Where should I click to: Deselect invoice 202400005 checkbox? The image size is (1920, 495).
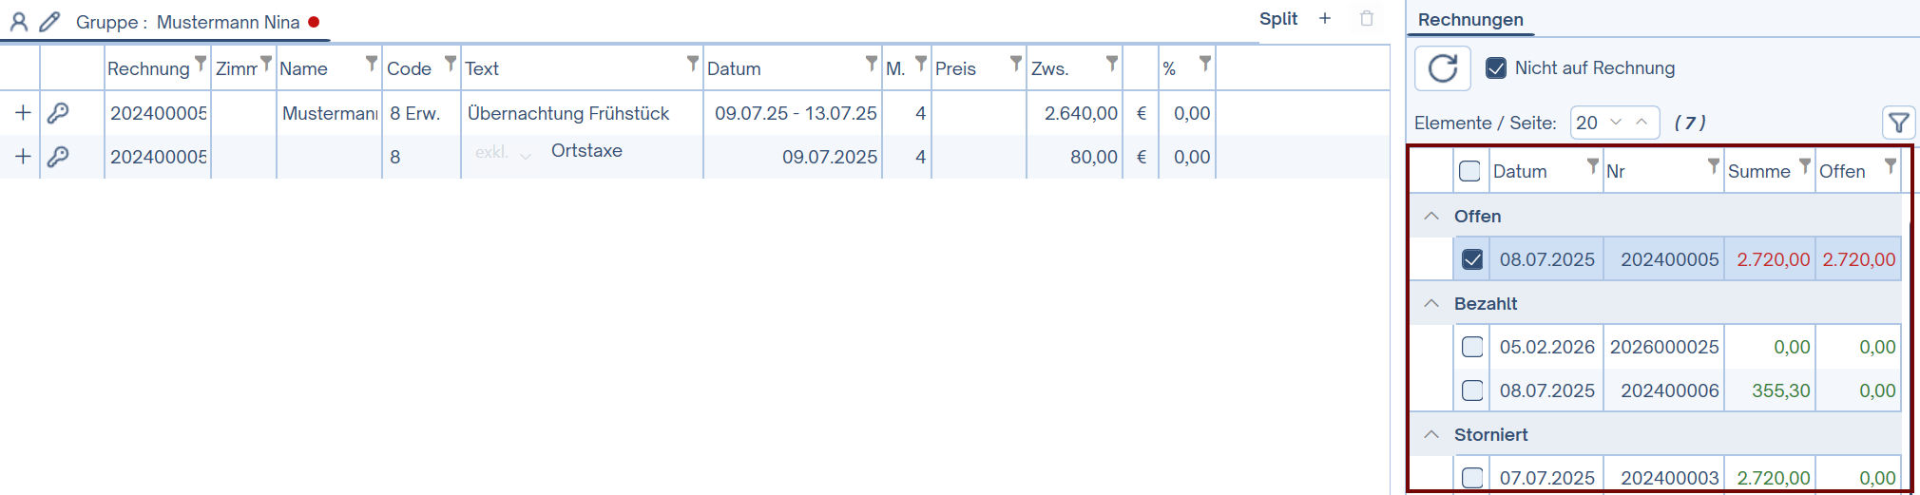(x=1472, y=259)
